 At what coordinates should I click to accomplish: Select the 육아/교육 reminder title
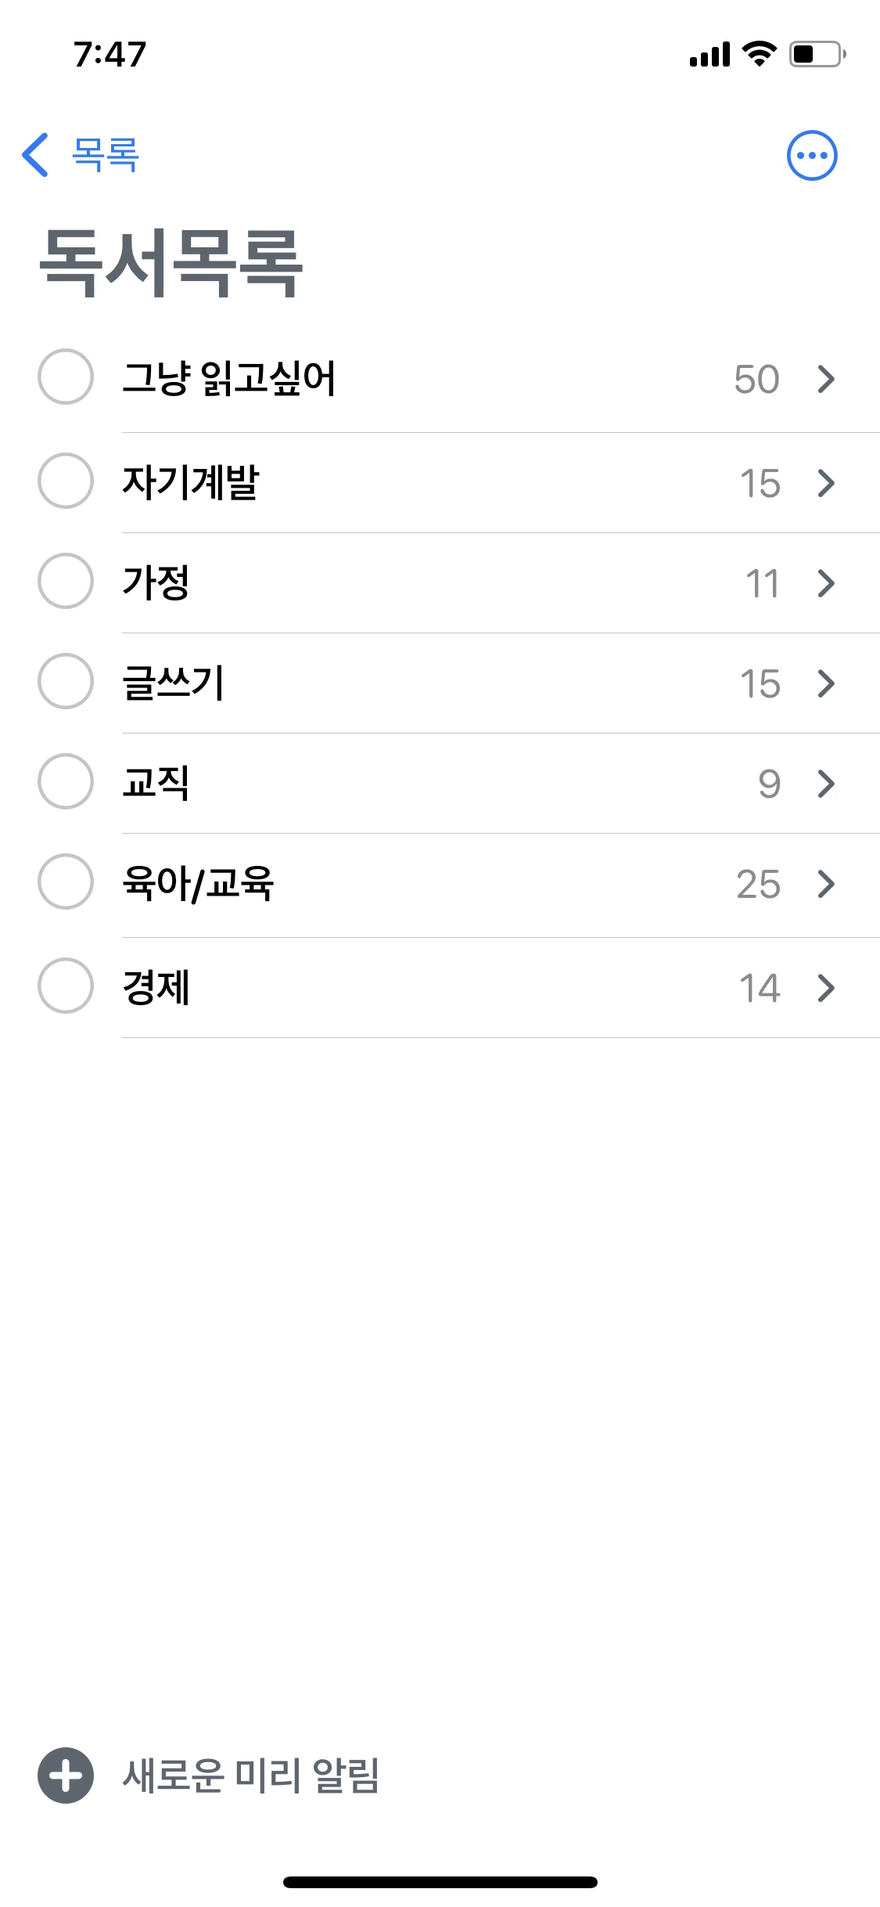(x=198, y=884)
